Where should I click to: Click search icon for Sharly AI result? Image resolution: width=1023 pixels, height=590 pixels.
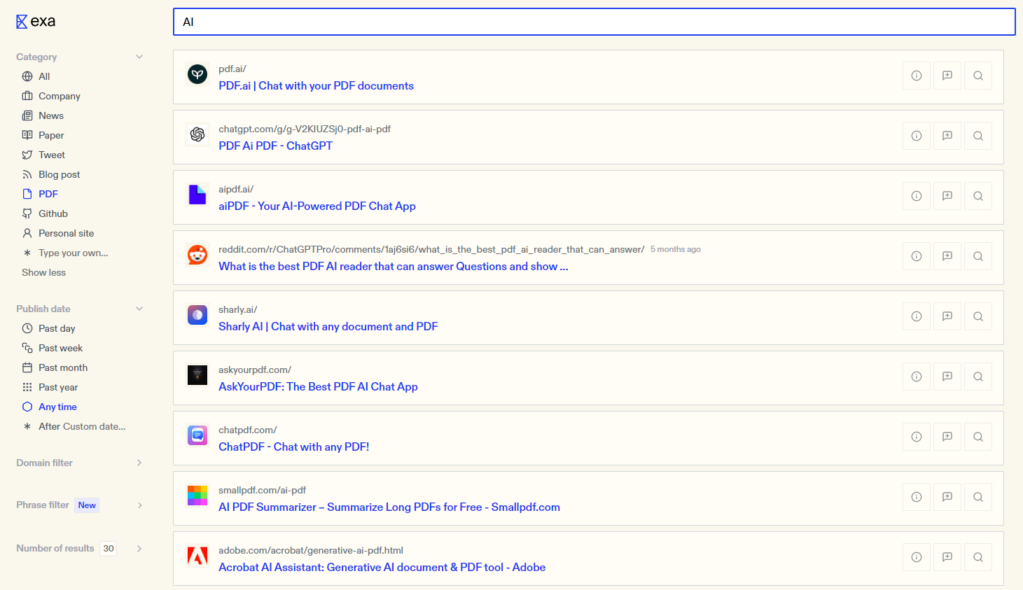click(x=978, y=316)
